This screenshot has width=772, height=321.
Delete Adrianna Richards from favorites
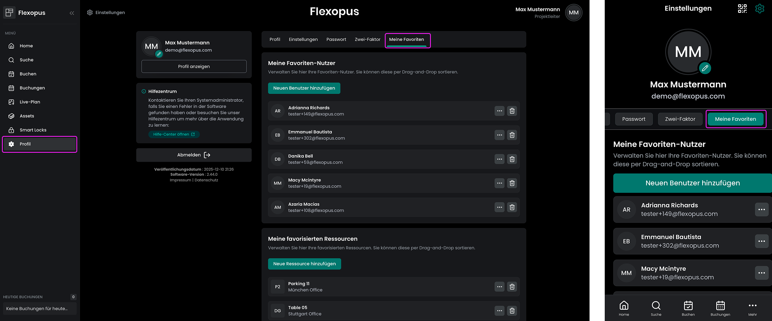tap(512, 111)
